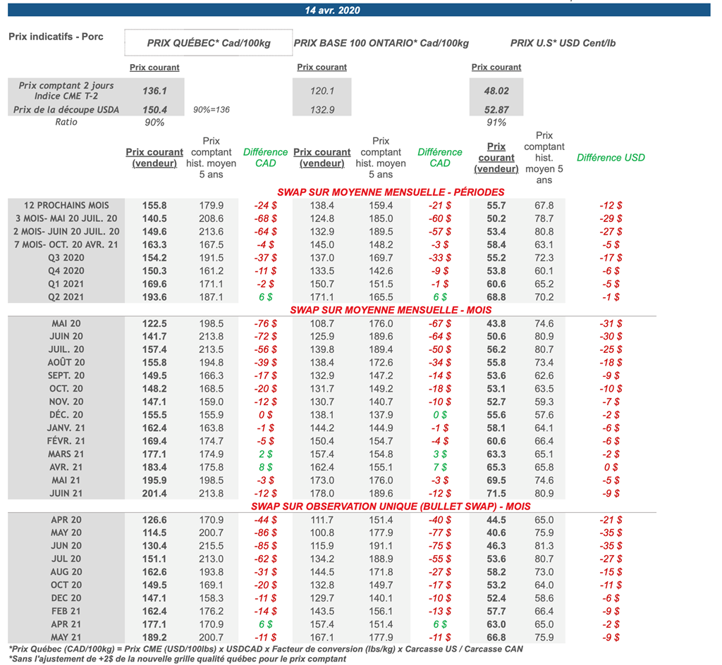The width and height of the screenshot is (722, 665).
Task: Click the "Différence USD" column header
Action: tap(610, 158)
